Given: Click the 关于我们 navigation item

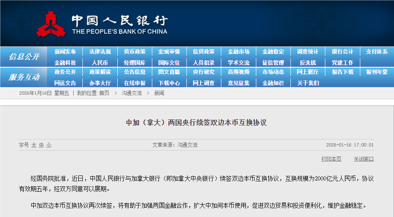Looking at the screenshot, I should coord(307,83).
